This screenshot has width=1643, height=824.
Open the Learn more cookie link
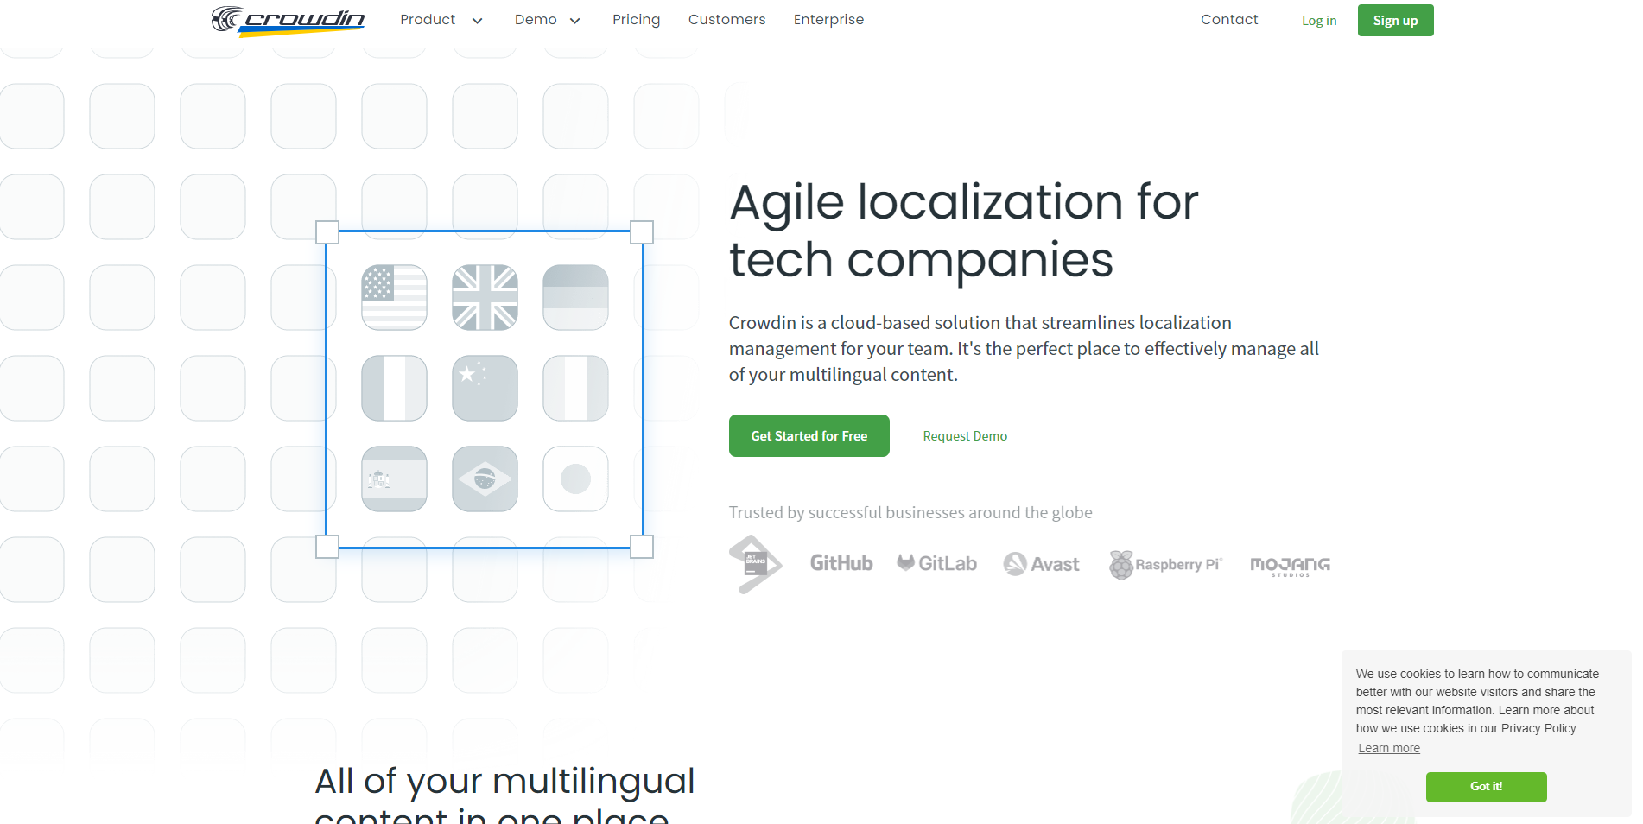click(1388, 748)
